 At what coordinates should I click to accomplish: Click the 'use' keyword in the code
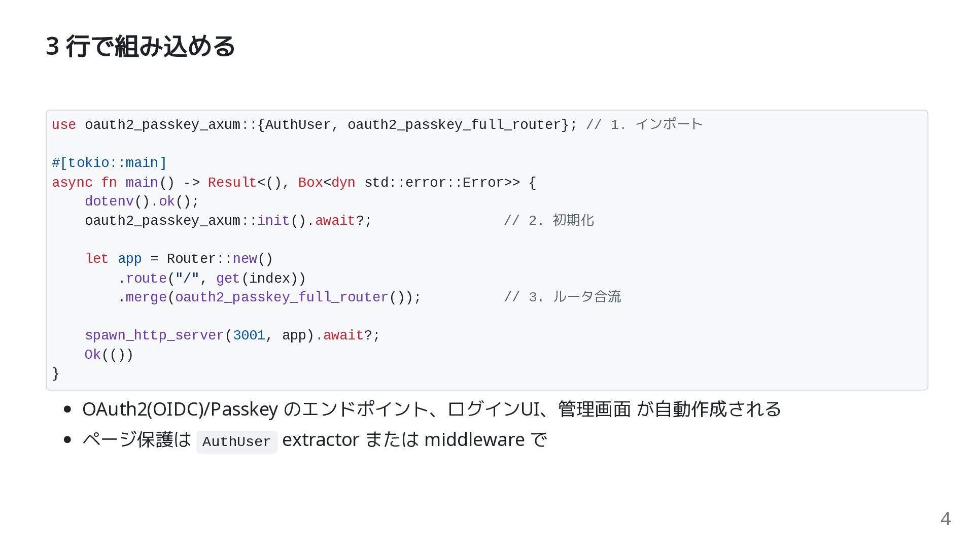(64, 125)
